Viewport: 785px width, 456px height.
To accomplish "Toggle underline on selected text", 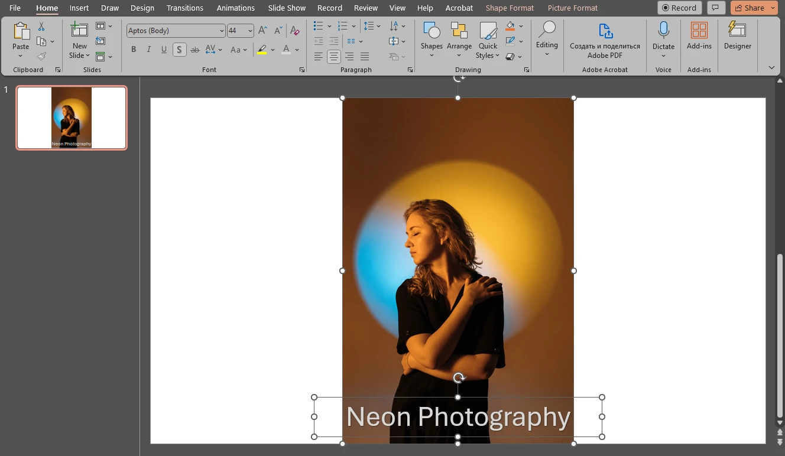I will (164, 50).
